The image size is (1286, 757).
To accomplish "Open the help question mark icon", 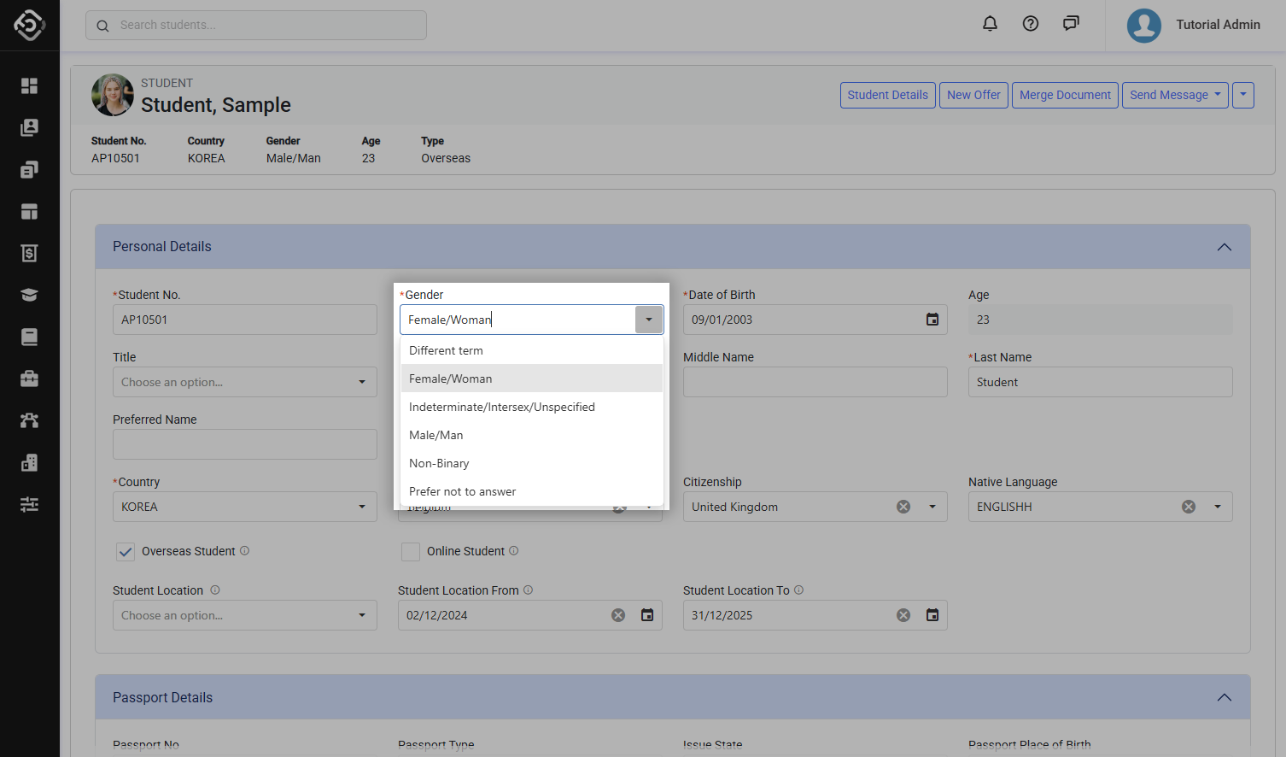I will [x=1031, y=24].
